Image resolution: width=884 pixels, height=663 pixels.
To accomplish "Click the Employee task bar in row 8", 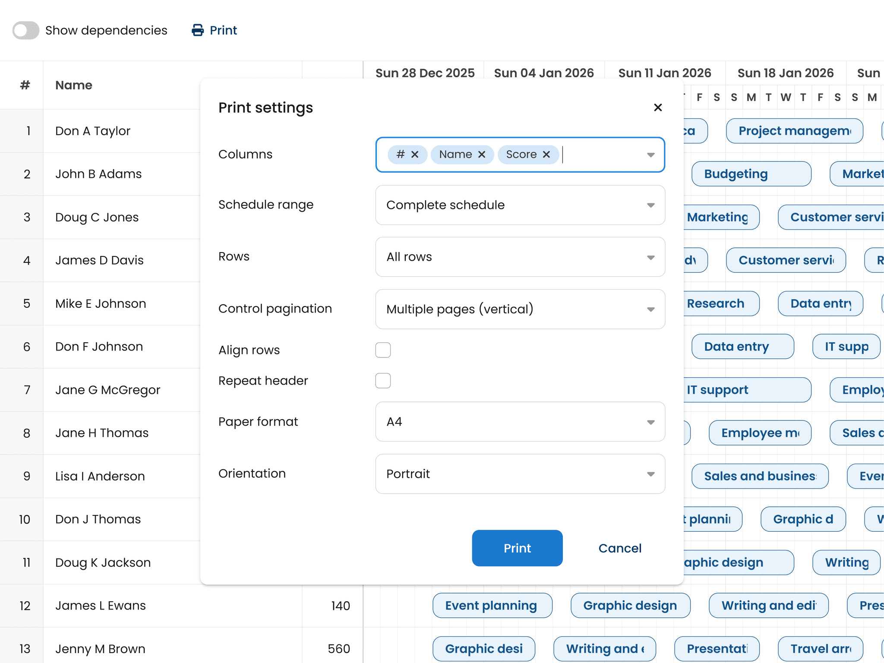I will tap(760, 433).
